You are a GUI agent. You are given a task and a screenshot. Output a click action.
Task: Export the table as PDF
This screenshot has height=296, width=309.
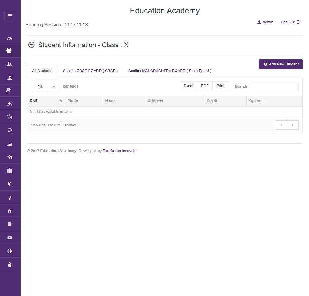(205, 86)
